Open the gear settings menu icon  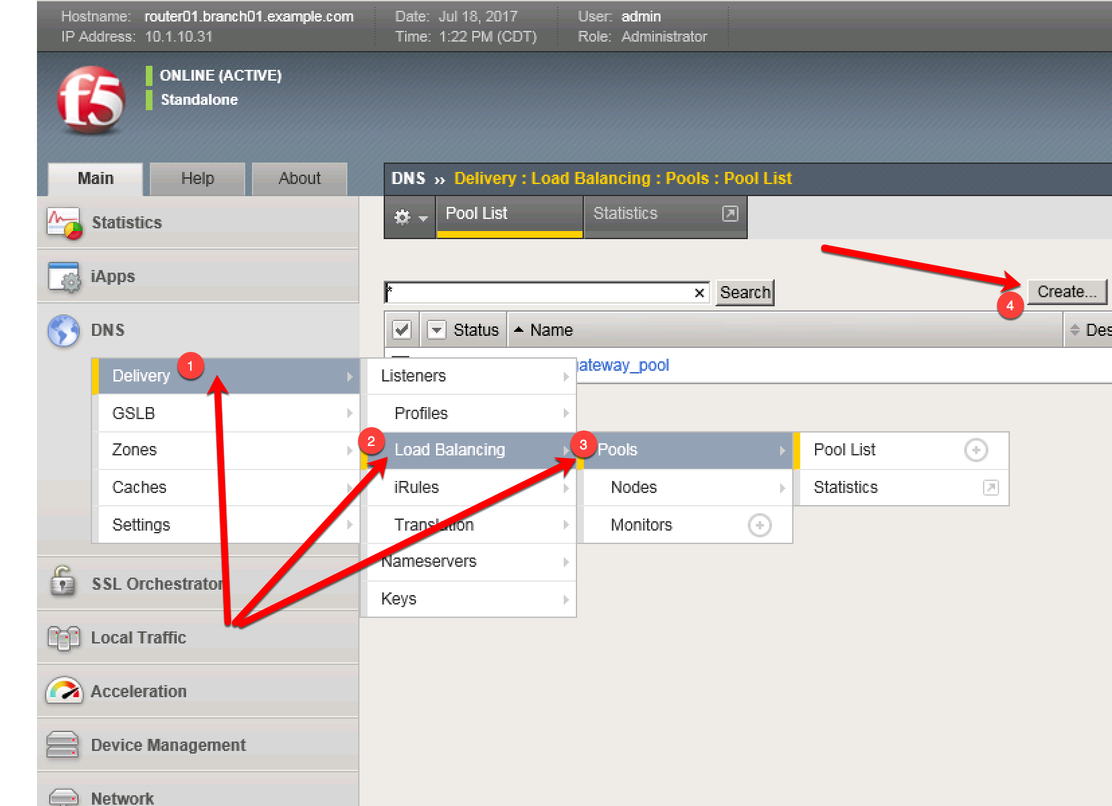coord(402,217)
